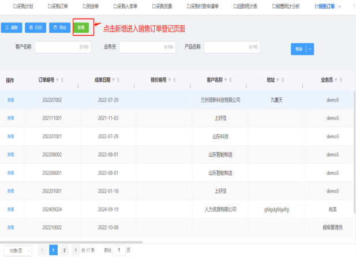Click the 刷新 refresh button
This screenshot has height=257, width=356.
(x=12, y=28)
